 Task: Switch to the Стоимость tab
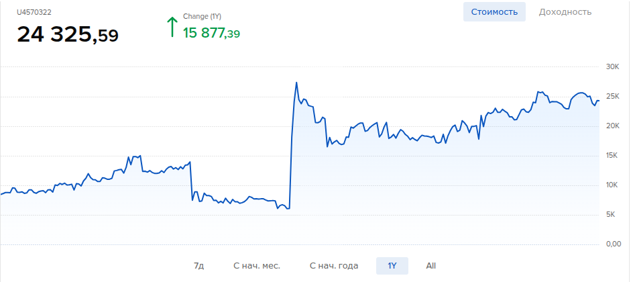pos(494,12)
